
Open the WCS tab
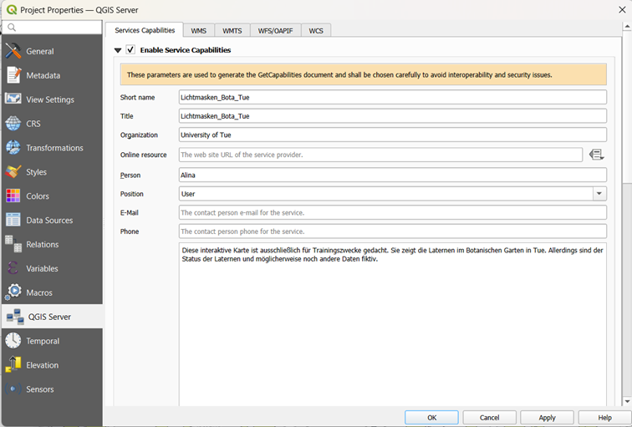click(x=316, y=31)
